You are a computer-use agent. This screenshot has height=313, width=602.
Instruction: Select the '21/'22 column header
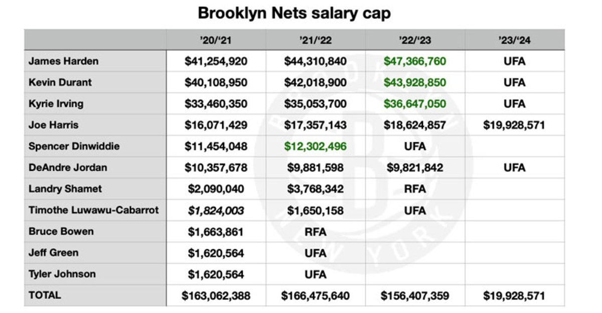tap(315, 40)
